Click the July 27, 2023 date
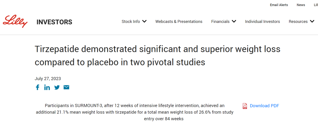Screen dimensions: 318x123 pyautogui.click(x=48, y=78)
